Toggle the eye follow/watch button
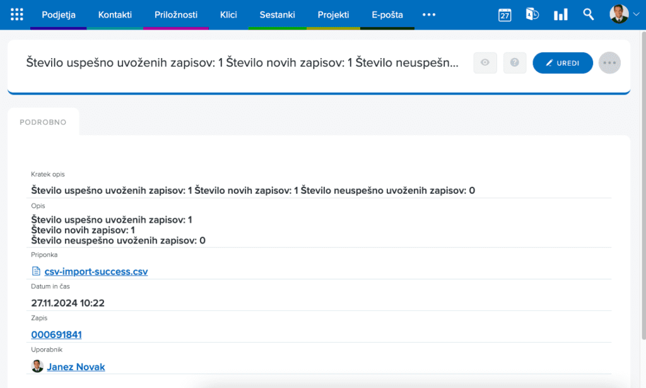The image size is (646, 388). [x=485, y=62]
